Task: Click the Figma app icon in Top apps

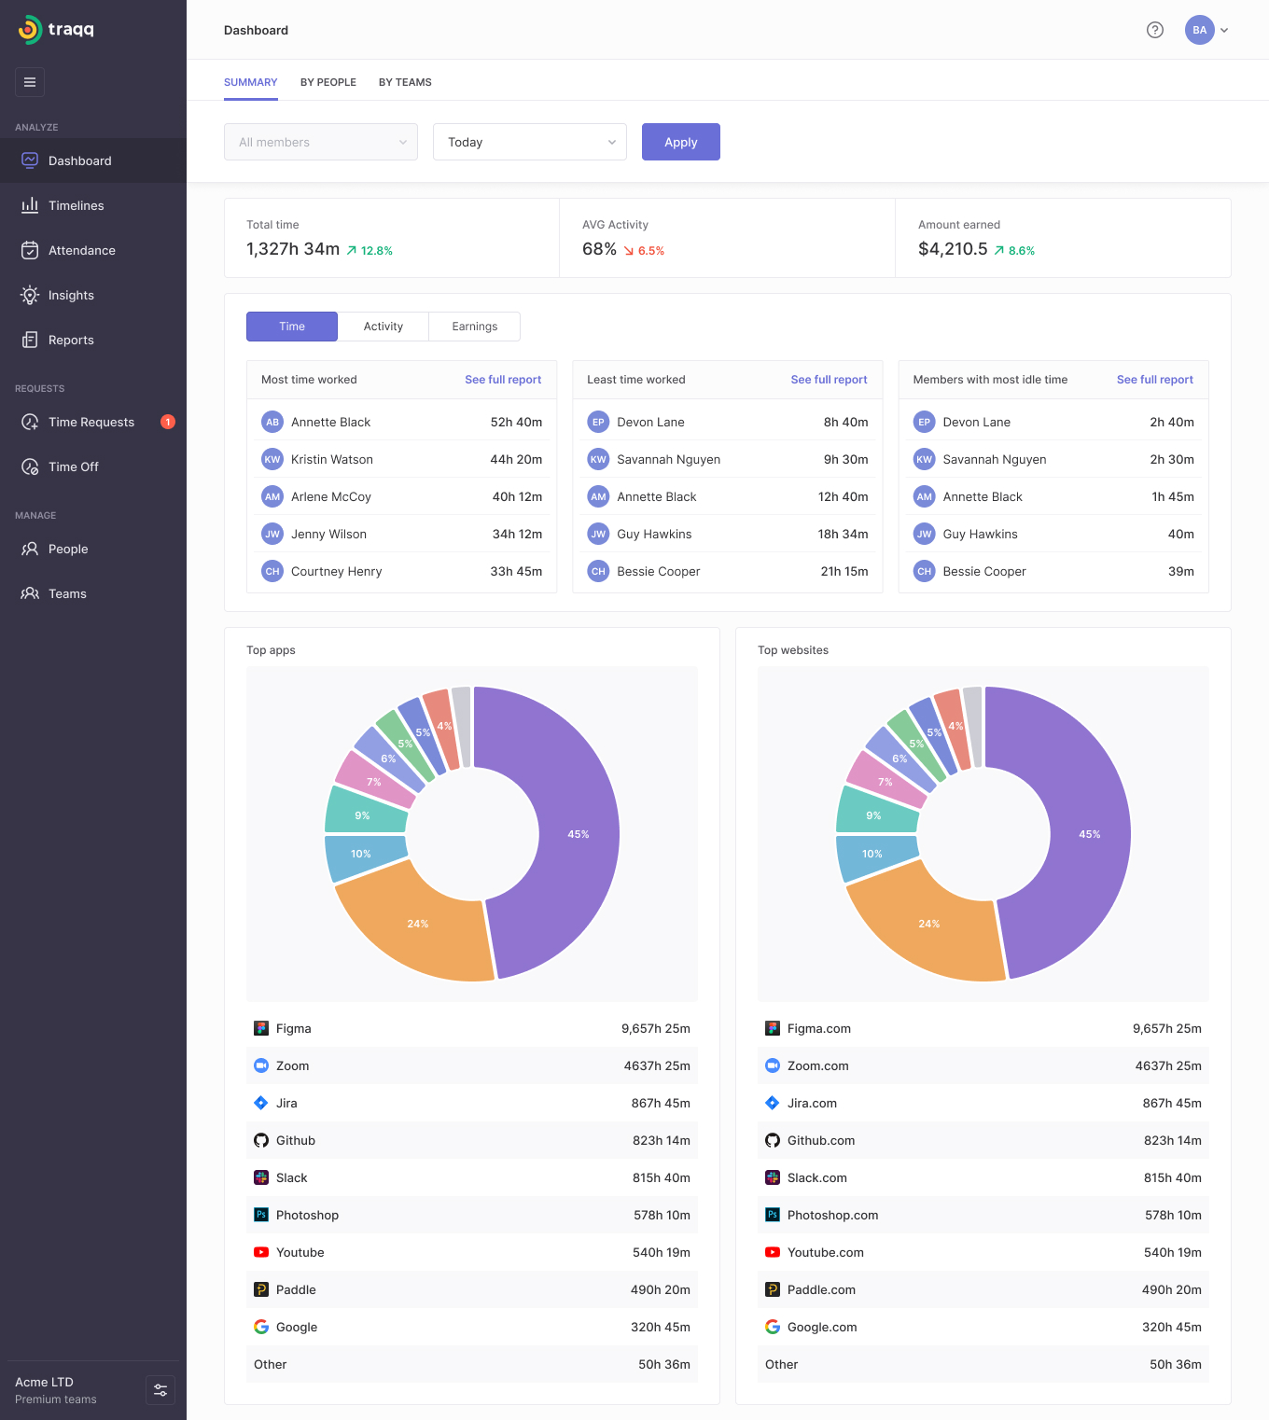Action: [261, 1028]
